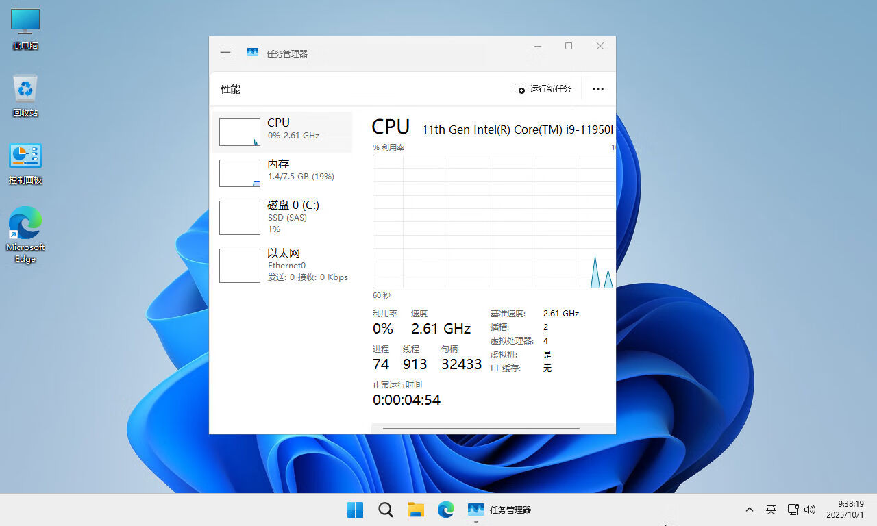Open the volume control in the tray
This screenshot has height=526, width=877.
coord(809,510)
